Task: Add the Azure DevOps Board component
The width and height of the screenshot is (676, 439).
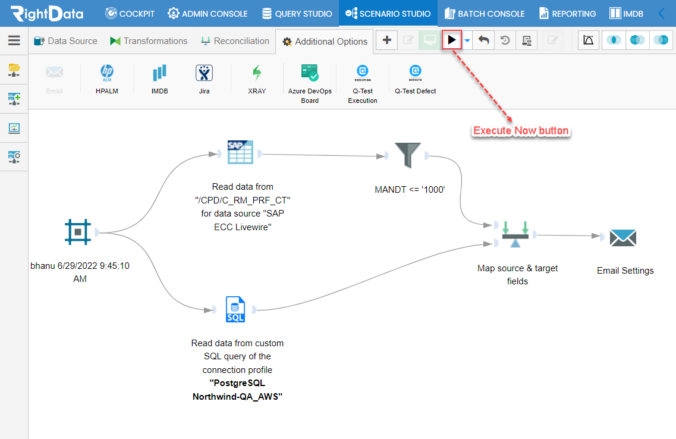Action: coord(310,84)
